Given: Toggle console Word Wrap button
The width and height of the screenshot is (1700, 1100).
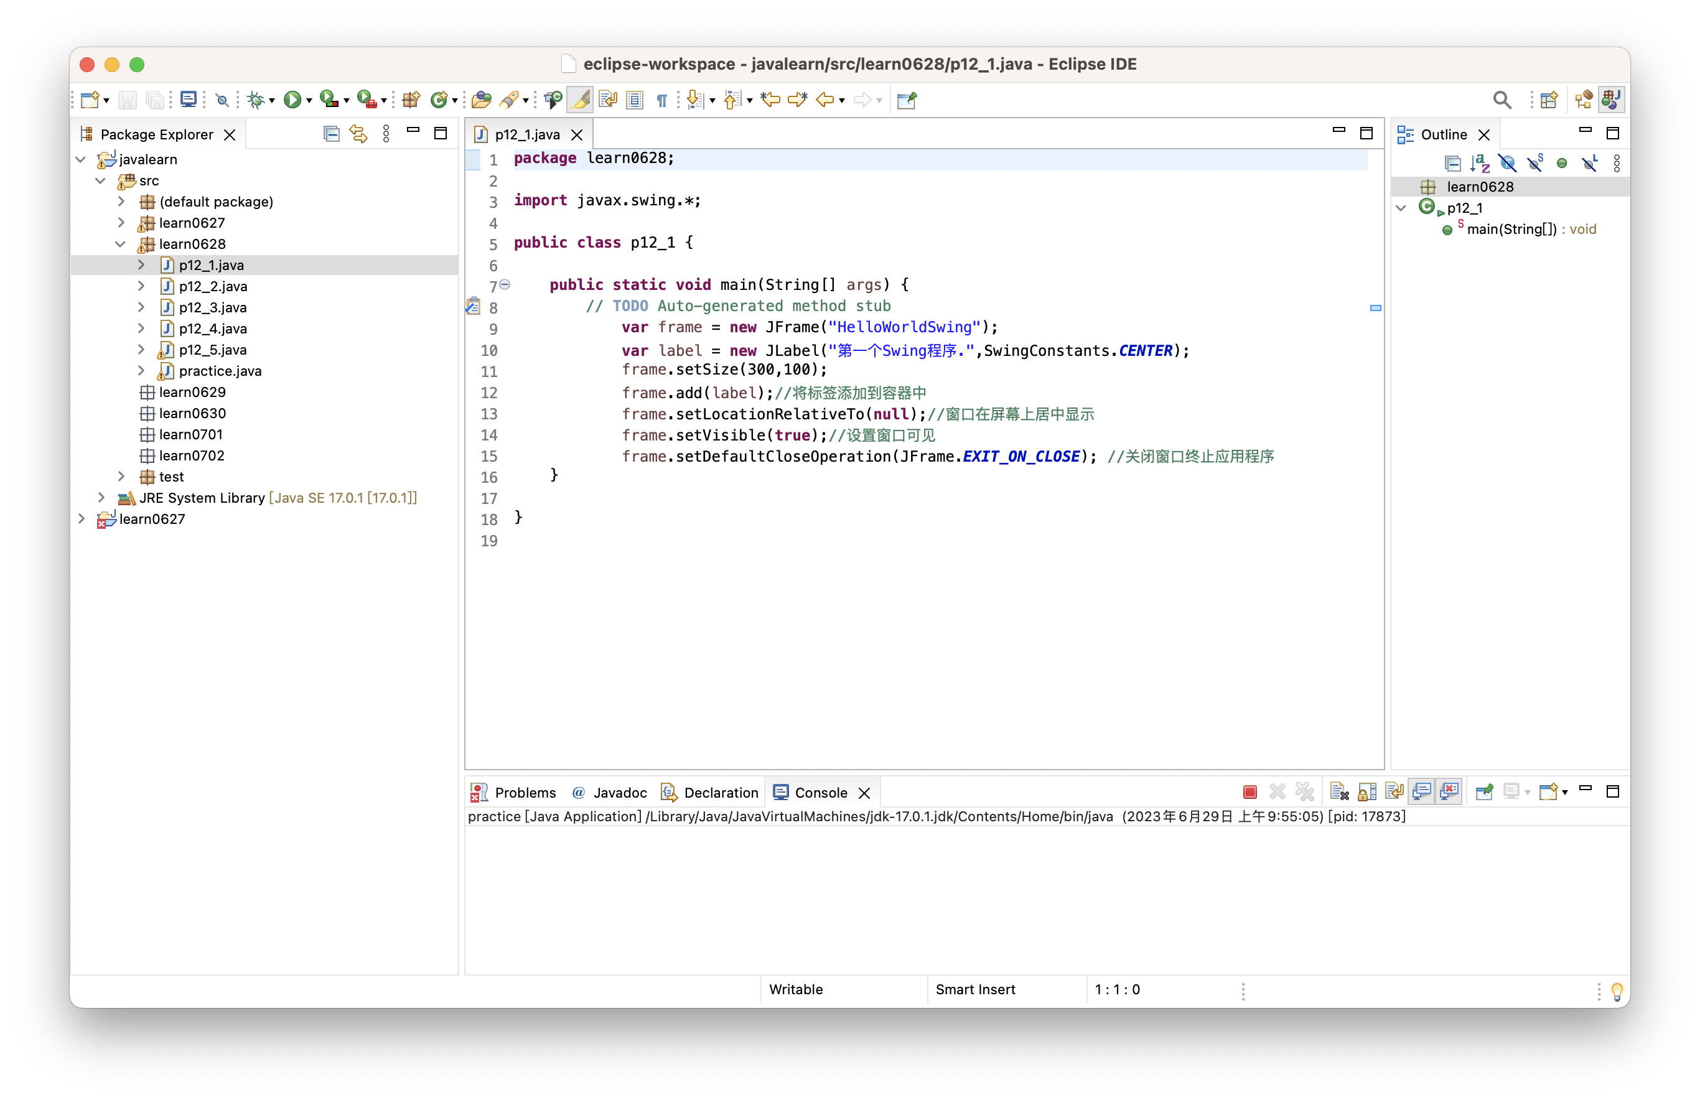Looking at the screenshot, I should 1394,792.
